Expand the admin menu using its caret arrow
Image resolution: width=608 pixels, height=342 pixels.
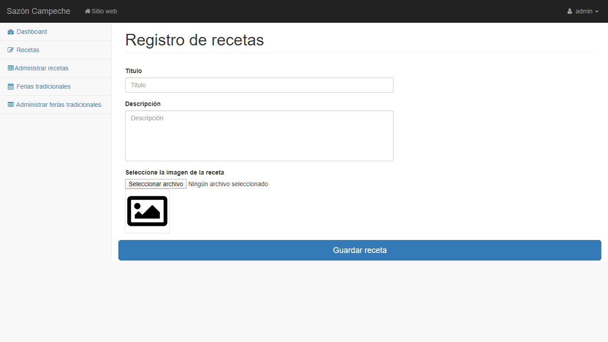(x=596, y=12)
